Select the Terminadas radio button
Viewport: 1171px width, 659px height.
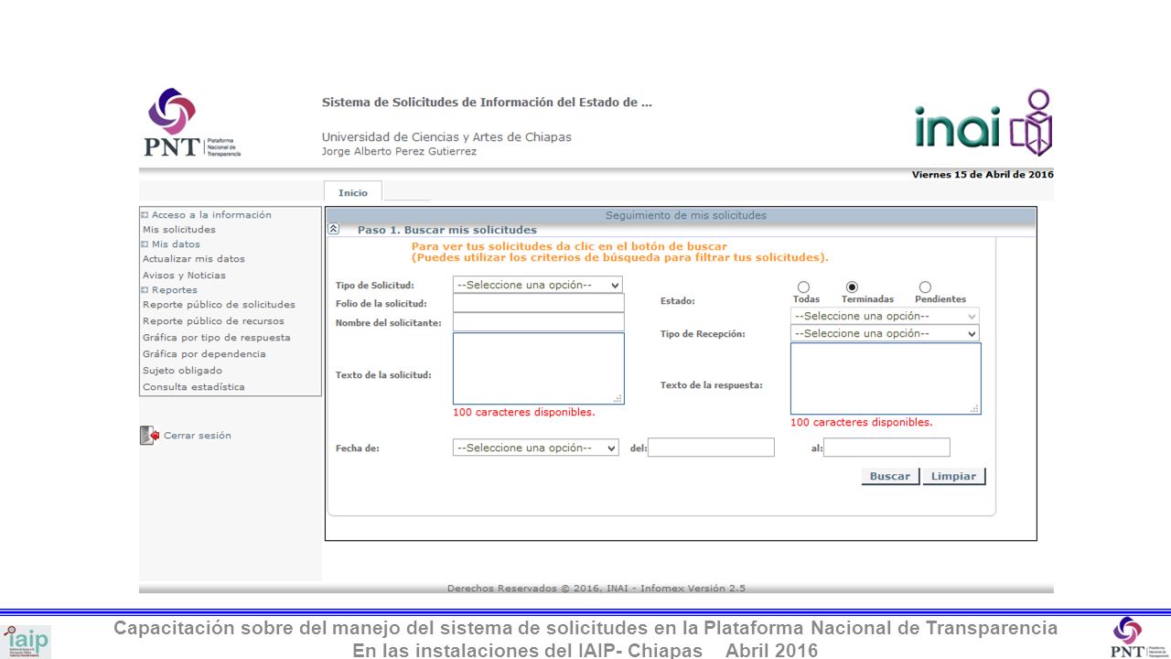(852, 287)
